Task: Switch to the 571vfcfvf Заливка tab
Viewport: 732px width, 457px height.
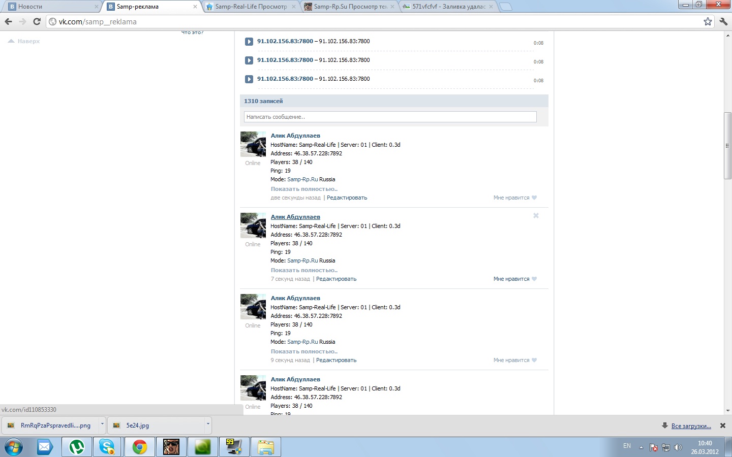Action: click(448, 7)
